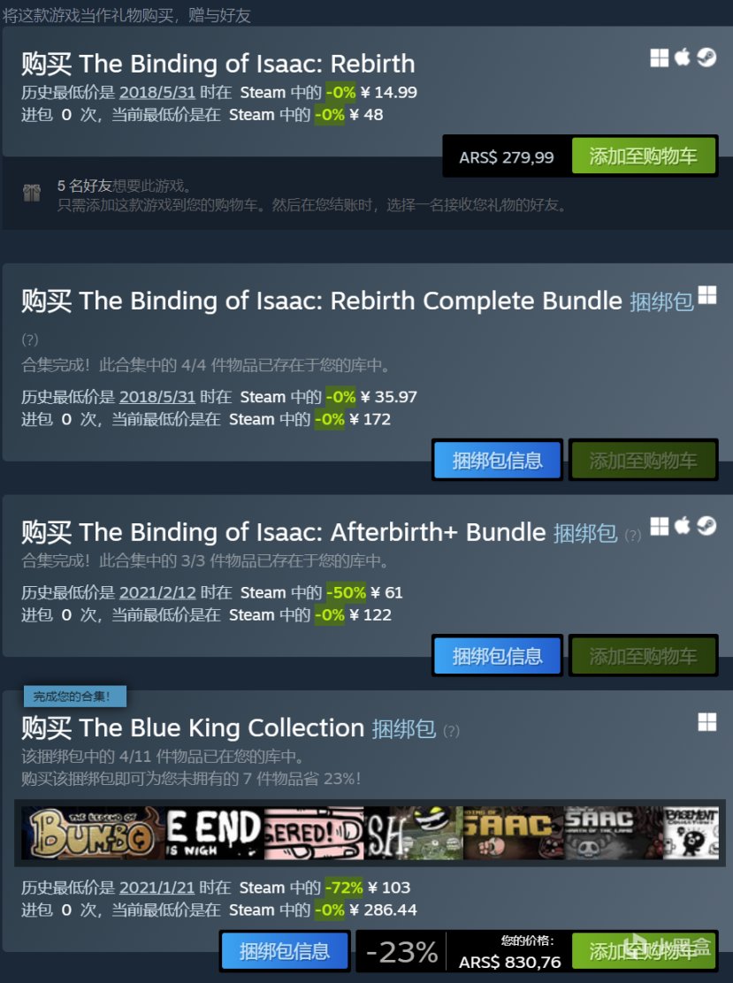Click Windows icon beside Isaac: Rebirth title
The image size is (733, 983).
(659, 57)
